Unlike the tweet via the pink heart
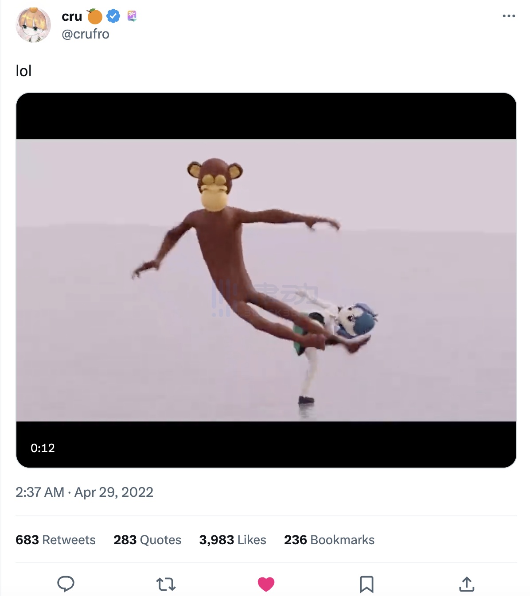 tap(266, 584)
